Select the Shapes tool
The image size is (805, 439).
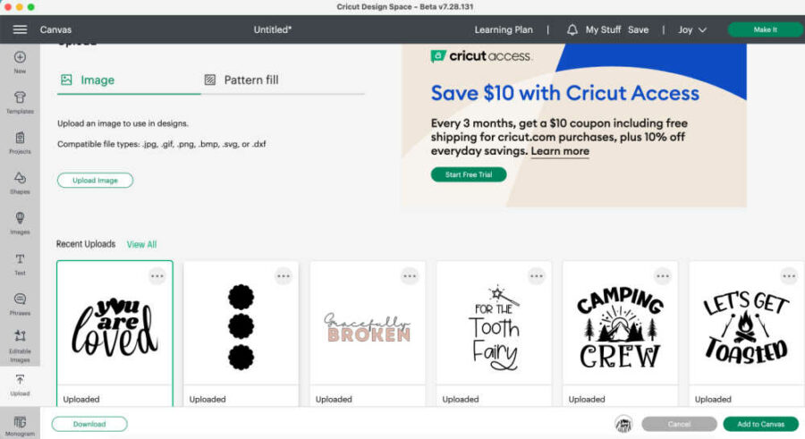pyautogui.click(x=20, y=182)
